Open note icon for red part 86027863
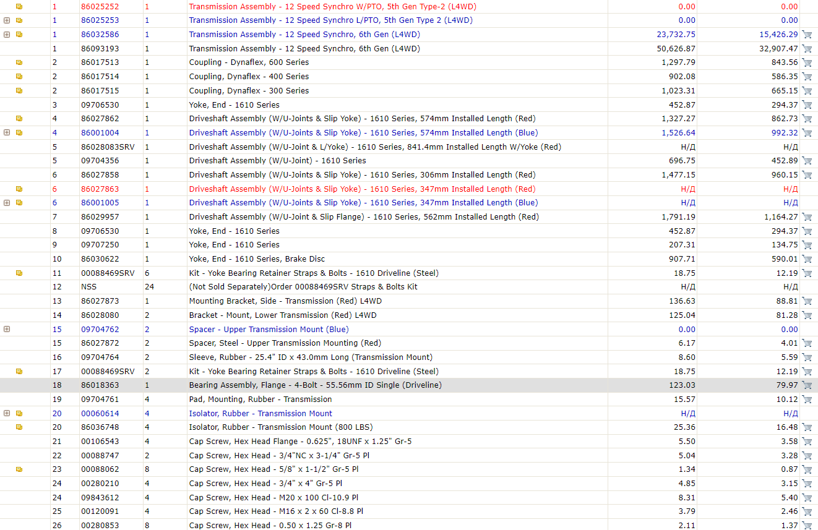The height and width of the screenshot is (530, 818). [19, 189]
